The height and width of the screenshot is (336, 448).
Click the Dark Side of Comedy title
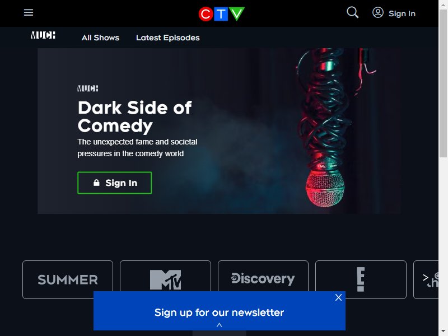click(134, 116)
